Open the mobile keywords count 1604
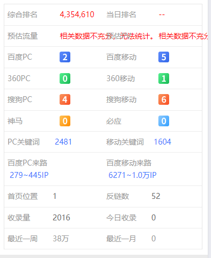211x258 pixels. [x=163, y=142]
